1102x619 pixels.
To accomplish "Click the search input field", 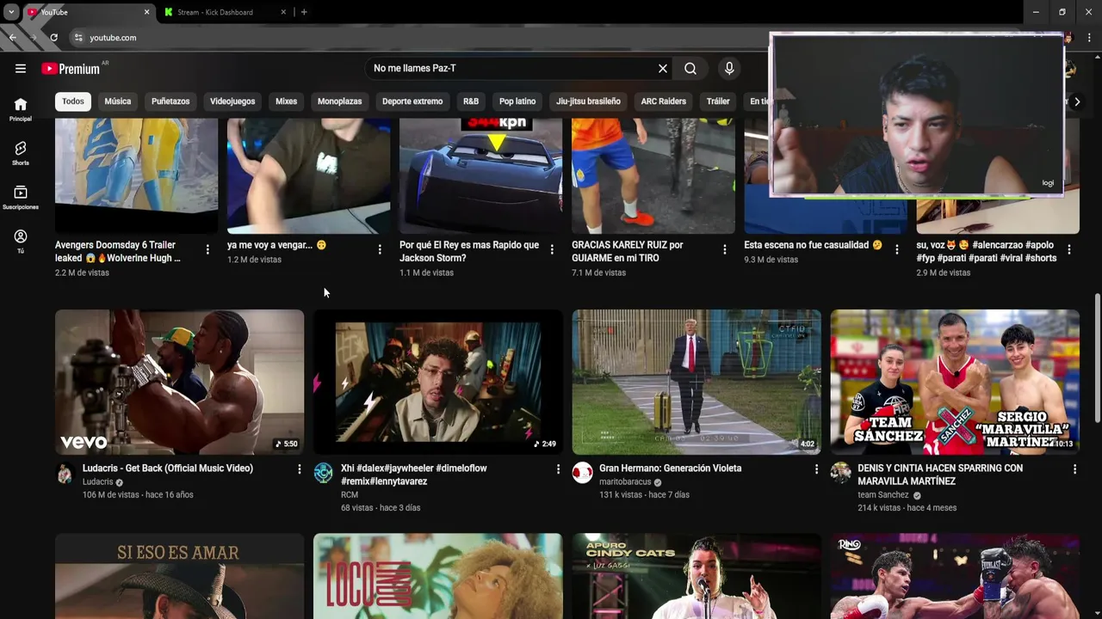I will click(511, 69).
